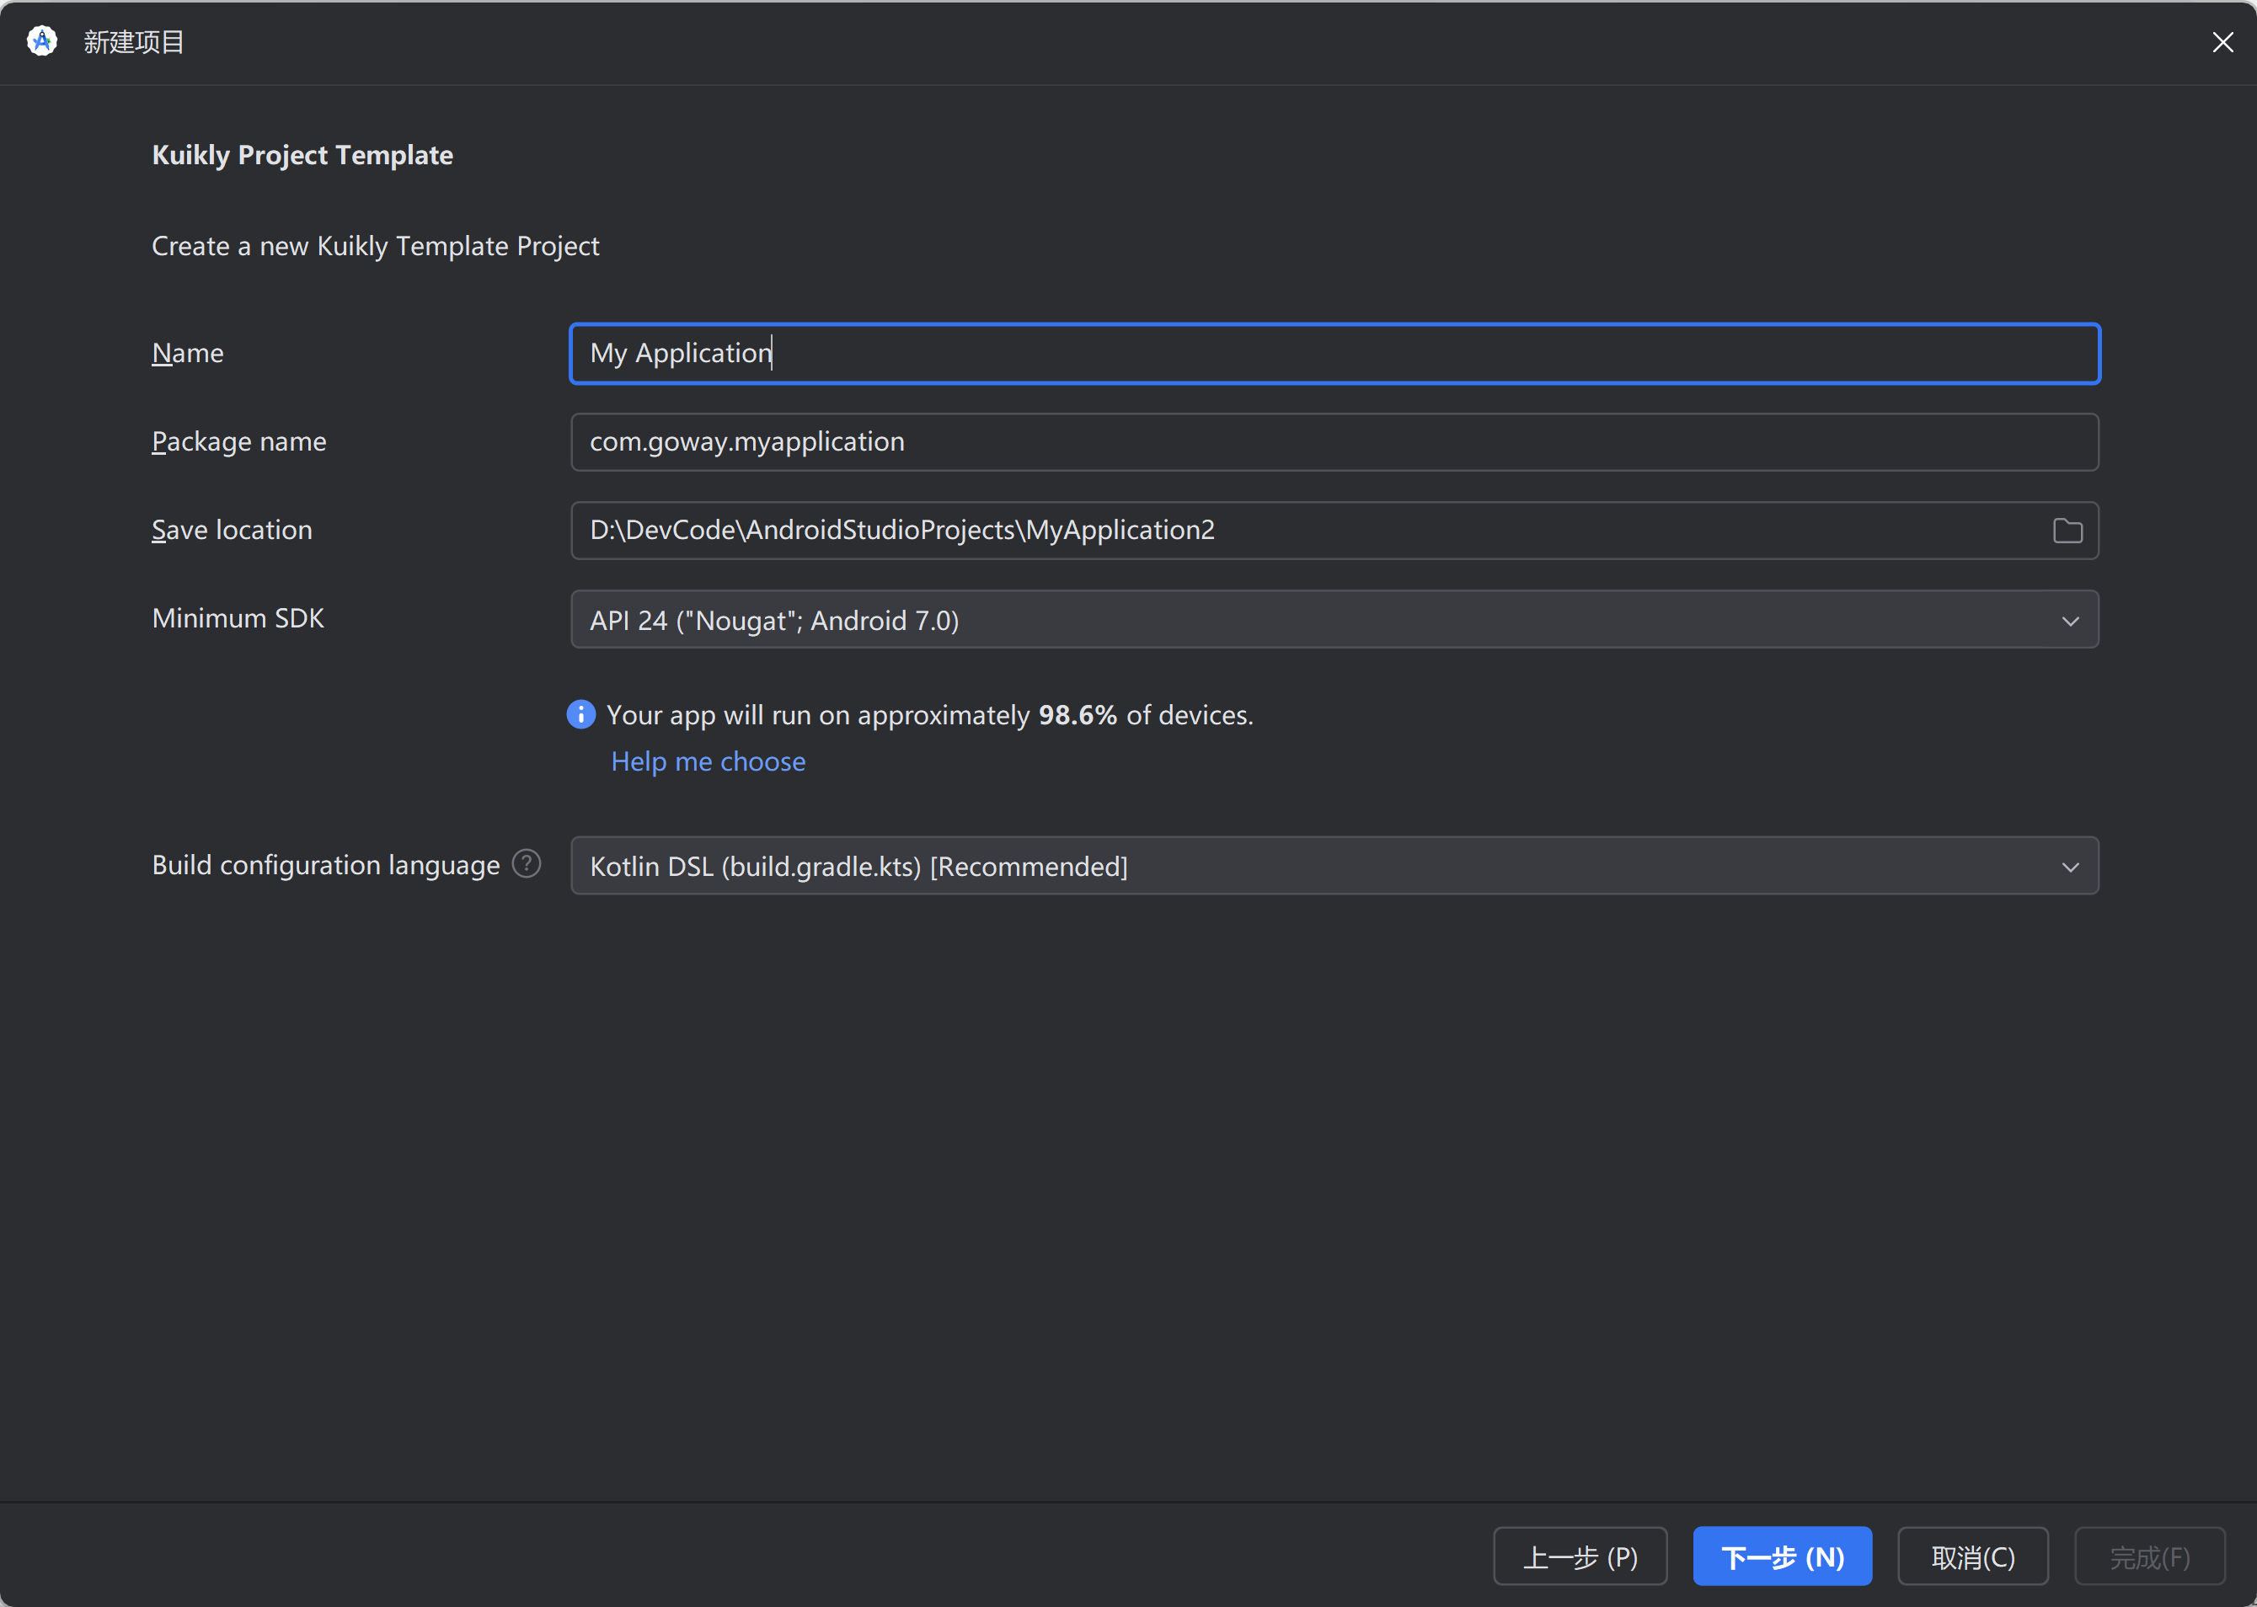The width and height of the screenshot is (2257, 1607).
Task: Click the Help me choose link
Action: pyautogui.click(x=708, y=761)
